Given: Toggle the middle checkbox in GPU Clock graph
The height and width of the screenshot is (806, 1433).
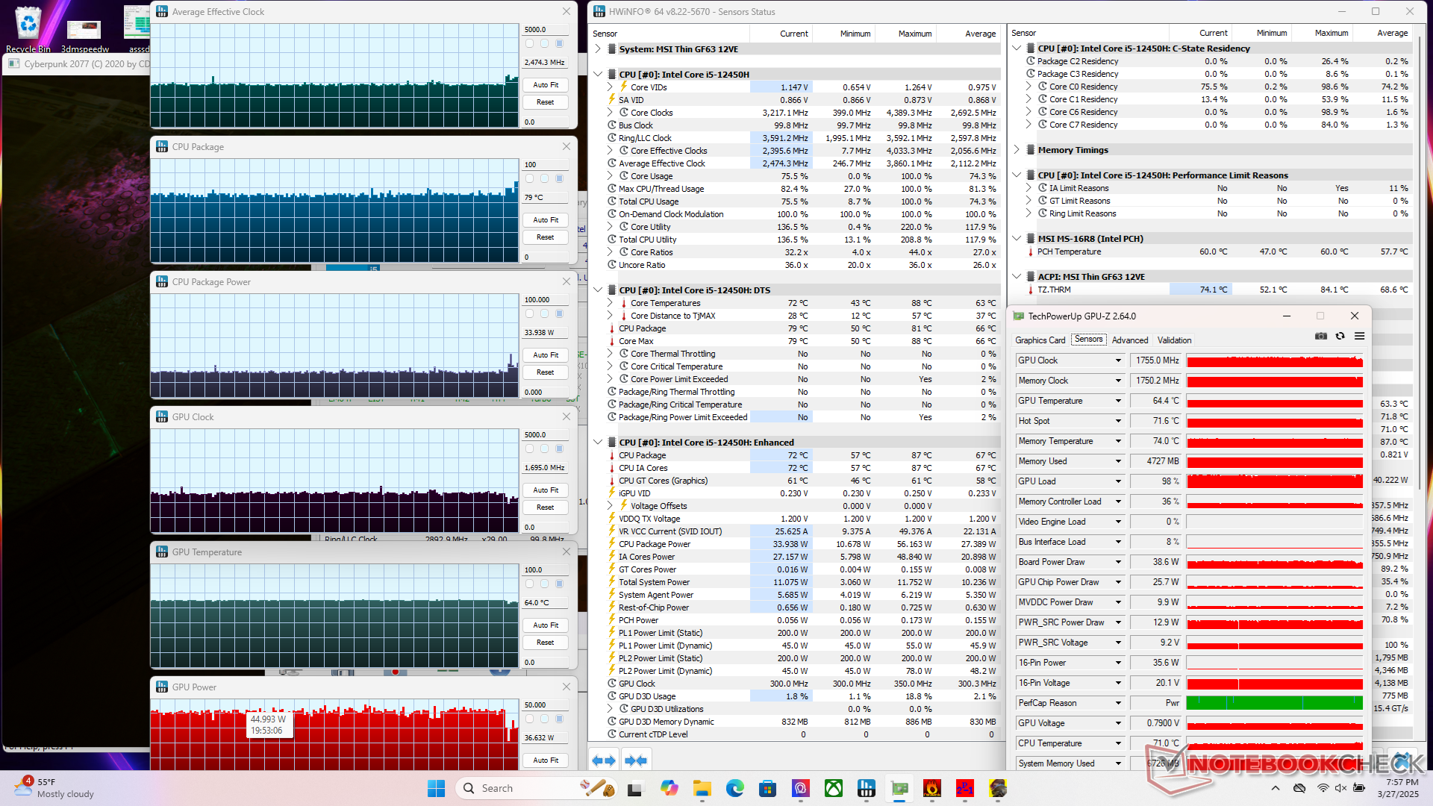Looking at the screenshot, I should (x=544, y=449).
